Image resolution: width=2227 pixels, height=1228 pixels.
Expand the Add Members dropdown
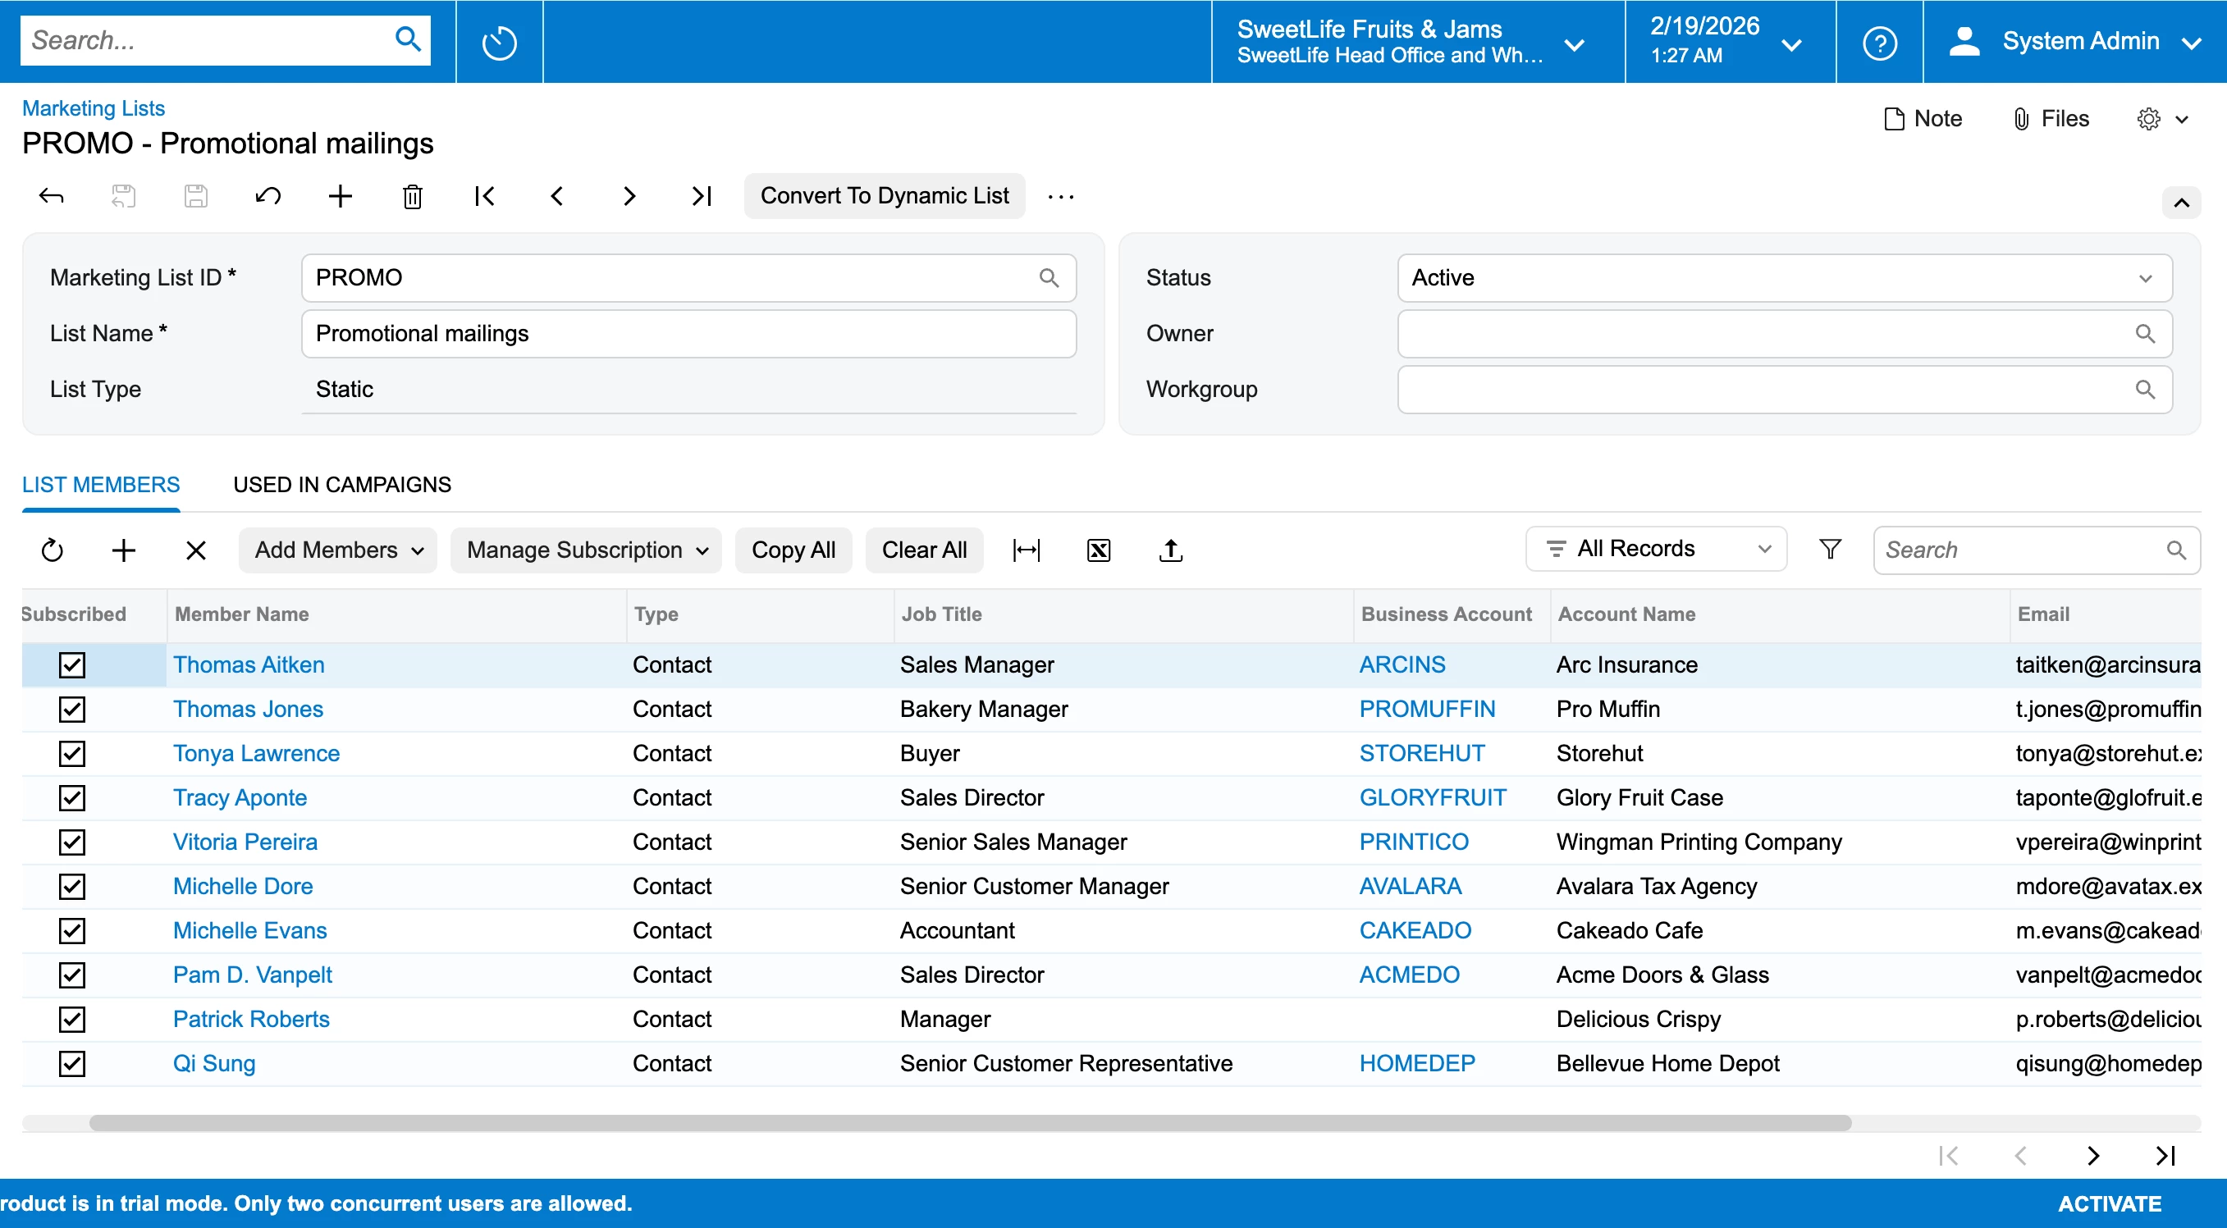pyautogui.click(x=338, y=550)
